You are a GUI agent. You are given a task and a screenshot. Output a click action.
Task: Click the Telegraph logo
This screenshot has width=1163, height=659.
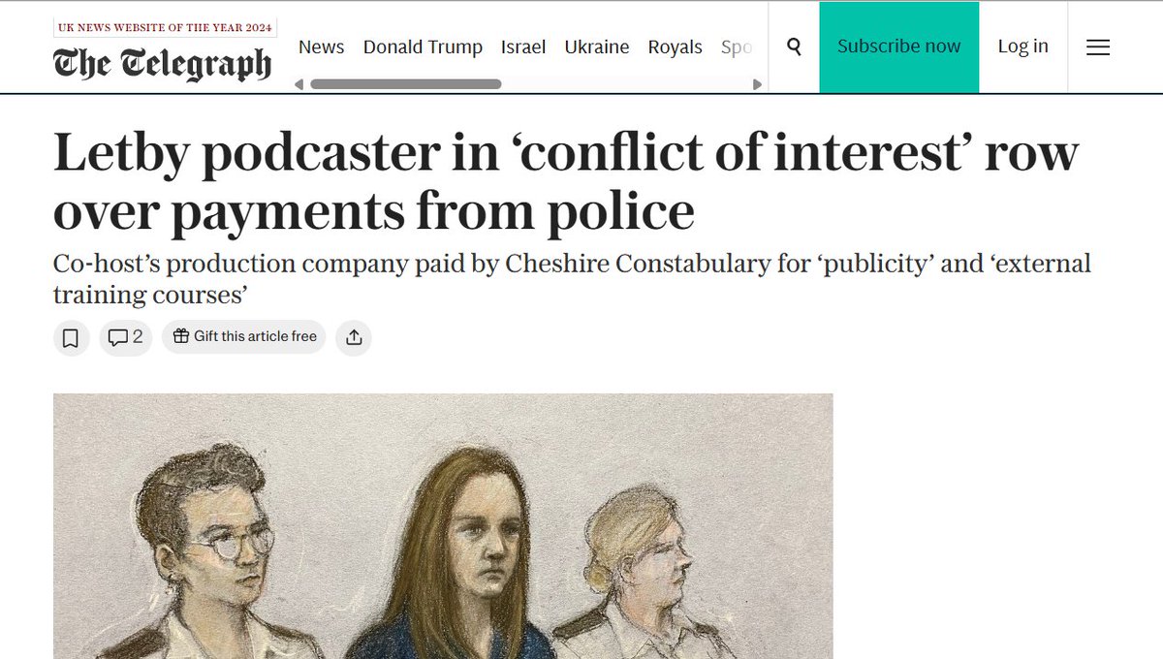(162, 63)
